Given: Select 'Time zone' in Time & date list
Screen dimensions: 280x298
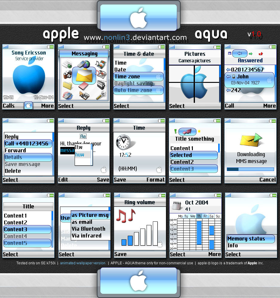Looking at the screenshot, I should click(x=139, y=77).
